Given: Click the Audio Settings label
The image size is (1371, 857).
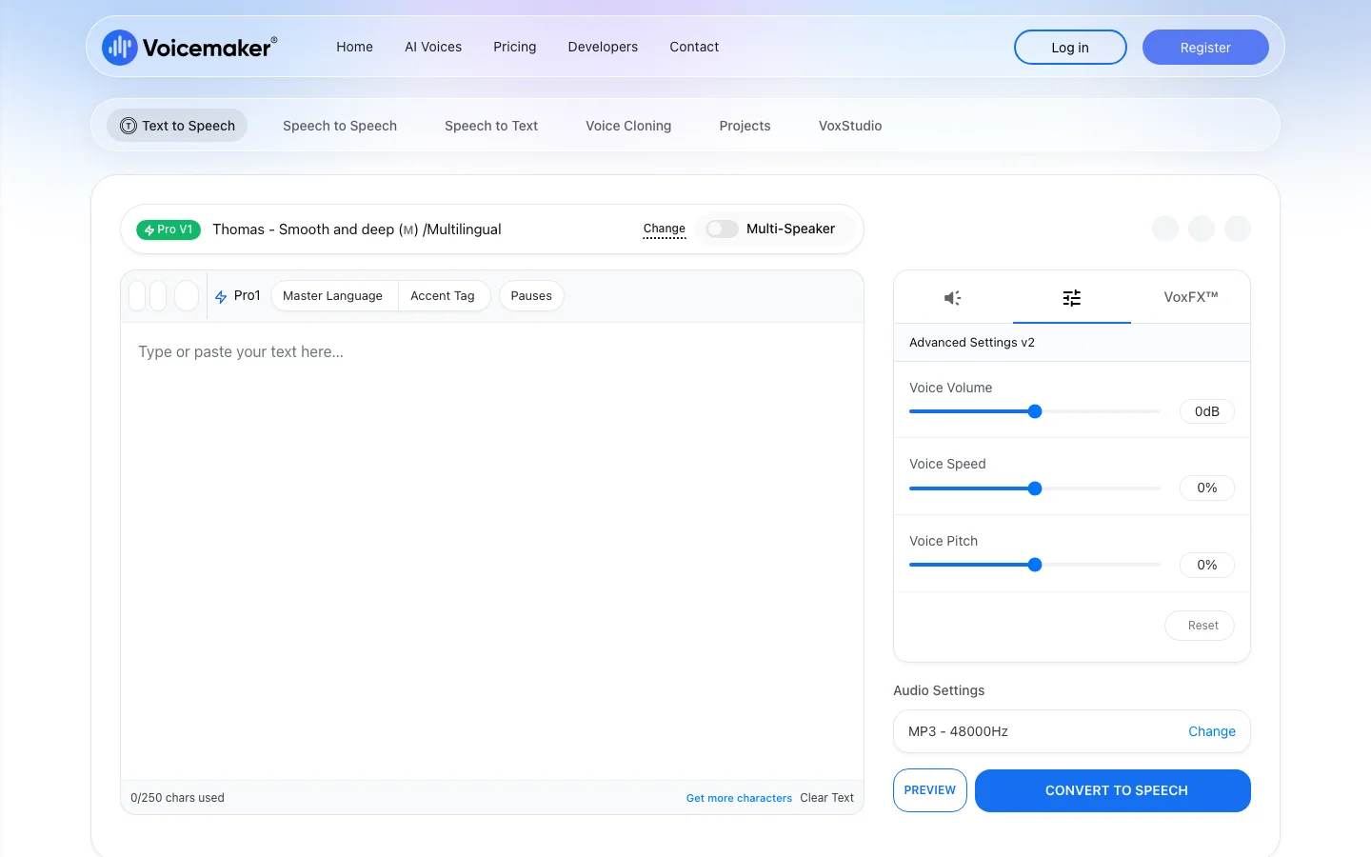Looking at the screenshot, I should (939, 690).
